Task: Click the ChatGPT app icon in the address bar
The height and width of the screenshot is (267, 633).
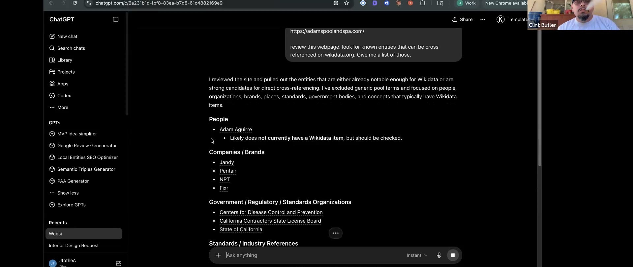Action: (336, 3)
